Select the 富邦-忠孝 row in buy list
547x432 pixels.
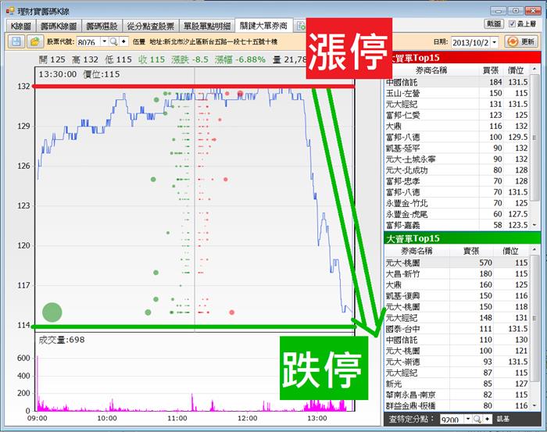(457, 181)
